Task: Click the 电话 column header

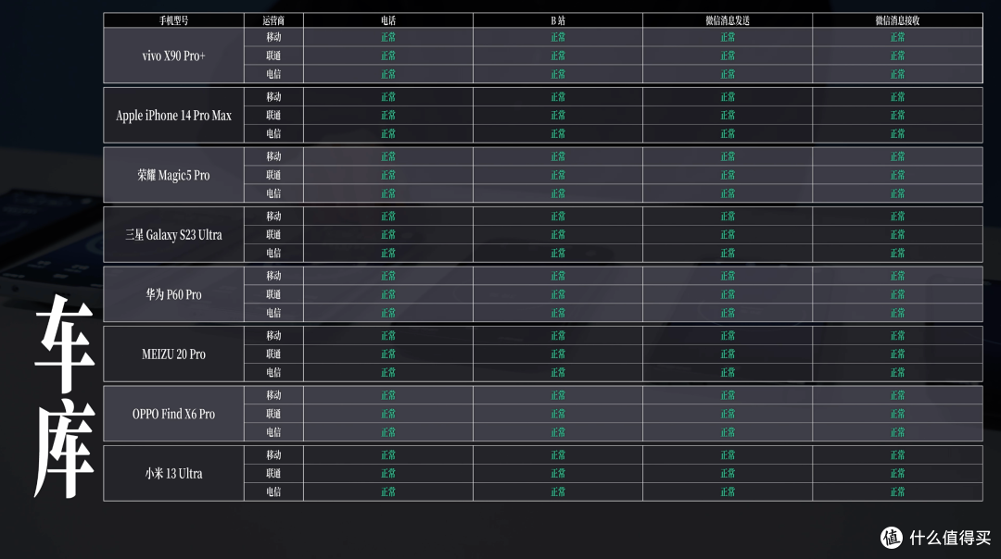Action: coord(388,20)
